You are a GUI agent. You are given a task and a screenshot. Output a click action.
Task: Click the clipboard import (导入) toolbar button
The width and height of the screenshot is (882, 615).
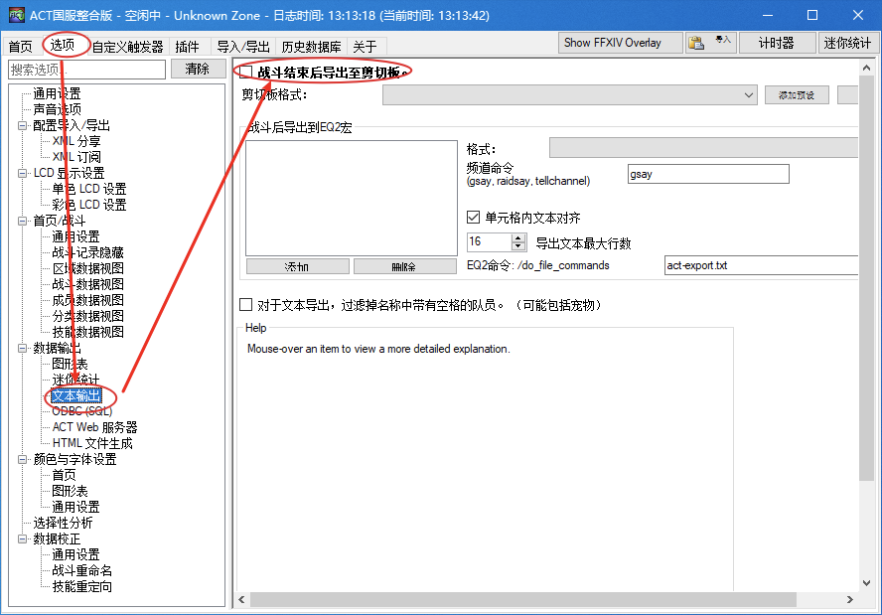pos(710,42)
